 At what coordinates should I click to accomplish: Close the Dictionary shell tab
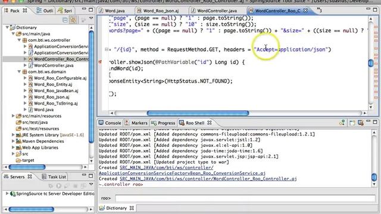click(x=132, y=208)
